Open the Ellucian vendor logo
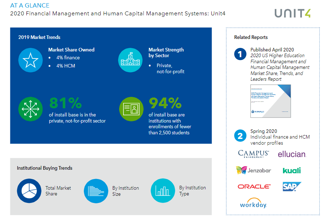 (292, 154)
